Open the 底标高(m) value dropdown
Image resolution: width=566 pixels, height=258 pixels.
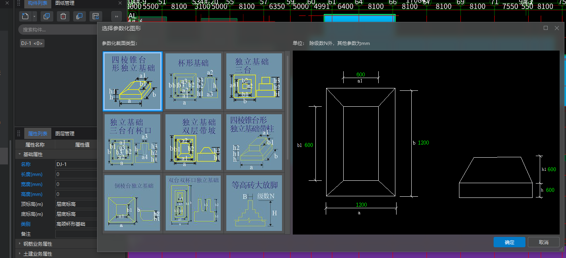[76, 214]
